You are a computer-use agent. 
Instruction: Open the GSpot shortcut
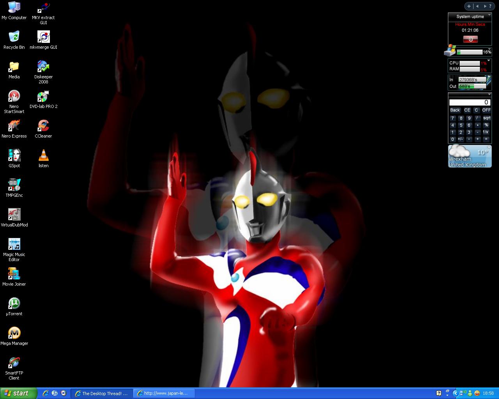click(x=14, y=159)
